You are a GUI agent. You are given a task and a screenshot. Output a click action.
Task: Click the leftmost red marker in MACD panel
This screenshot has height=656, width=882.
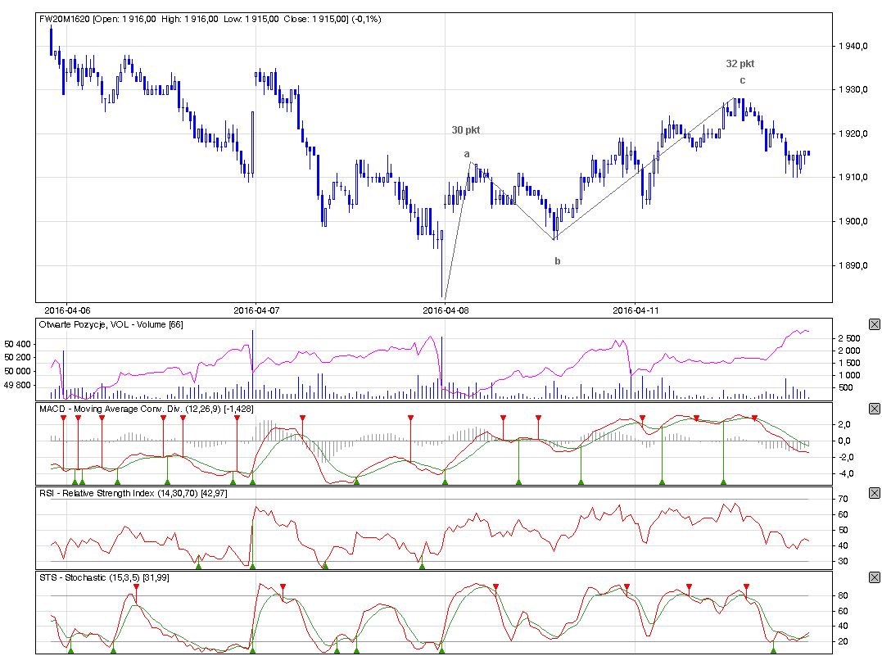(63, 418)
